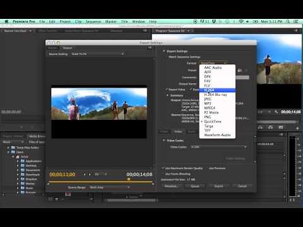Open the Sequence menu
Image resolution: width=303 pixels, height=227 pixels.
point(93,21)
